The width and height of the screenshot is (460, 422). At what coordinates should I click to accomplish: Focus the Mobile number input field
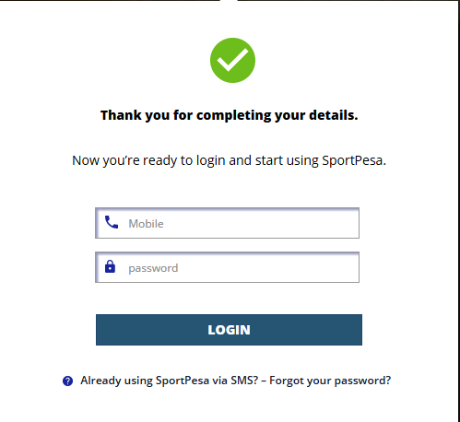(227, 223)
